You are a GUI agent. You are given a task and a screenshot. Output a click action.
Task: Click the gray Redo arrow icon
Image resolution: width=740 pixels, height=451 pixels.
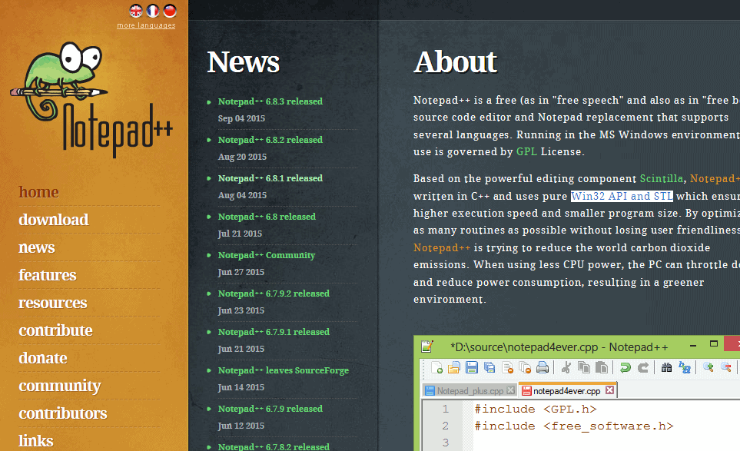click(x=642, y=367)
